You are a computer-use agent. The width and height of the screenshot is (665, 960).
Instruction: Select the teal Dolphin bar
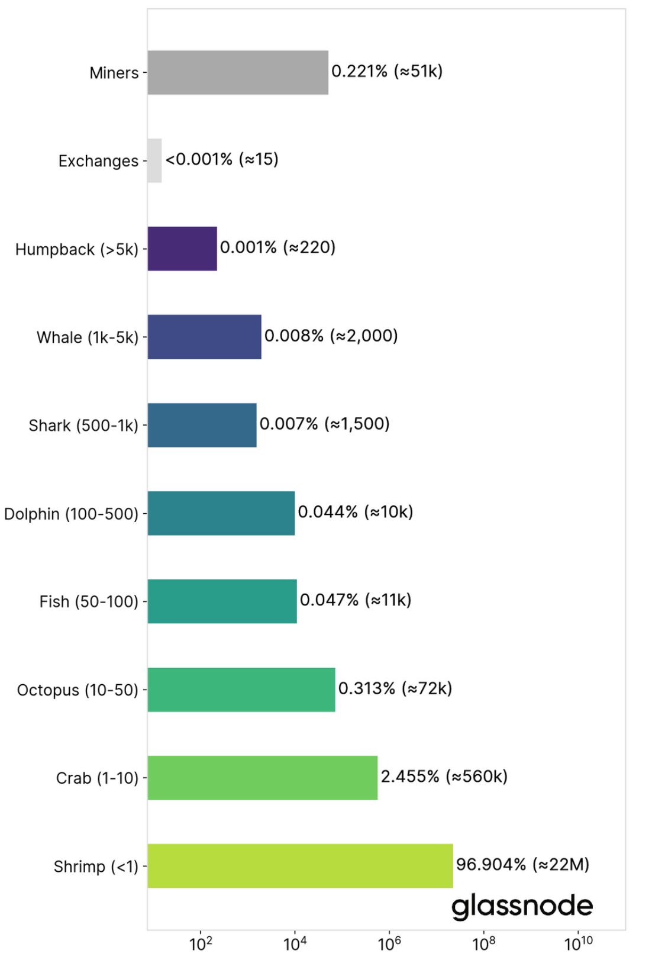coord(221,513)
